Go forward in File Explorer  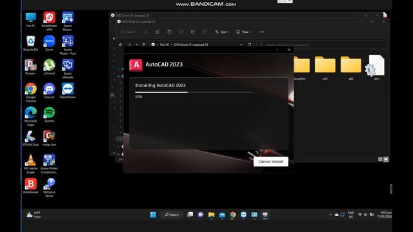coord(129,44)
